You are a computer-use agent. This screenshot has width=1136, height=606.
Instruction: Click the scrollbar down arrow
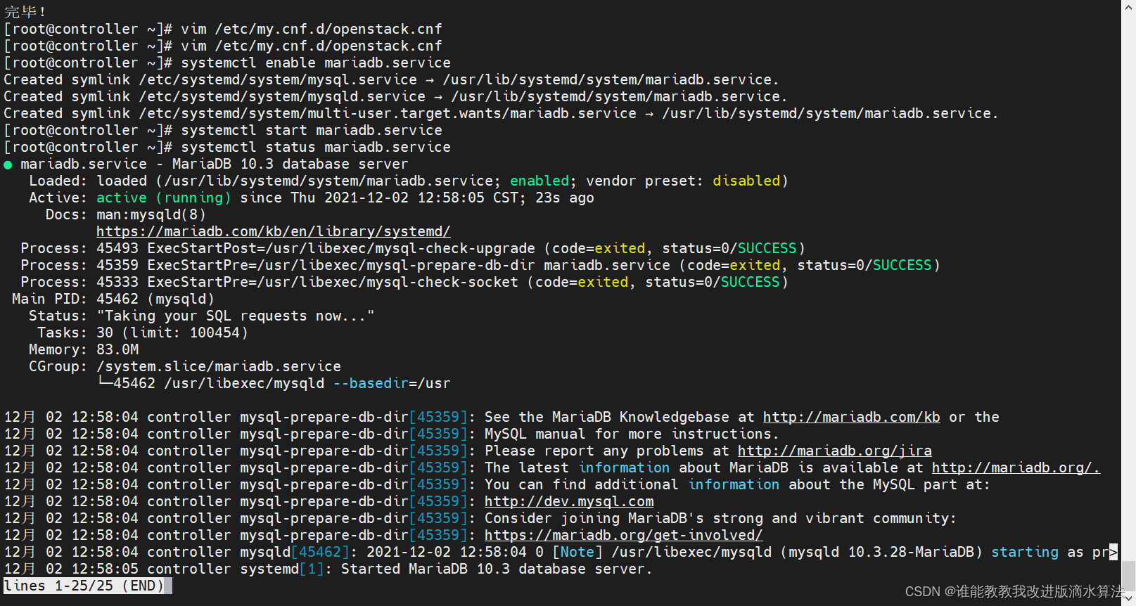click(x=1129, y=600)
